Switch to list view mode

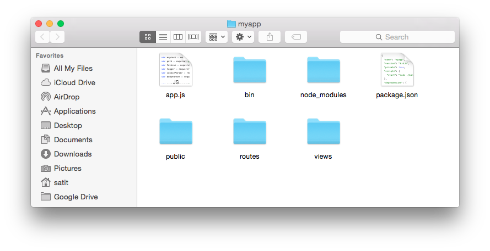[163, 37]
